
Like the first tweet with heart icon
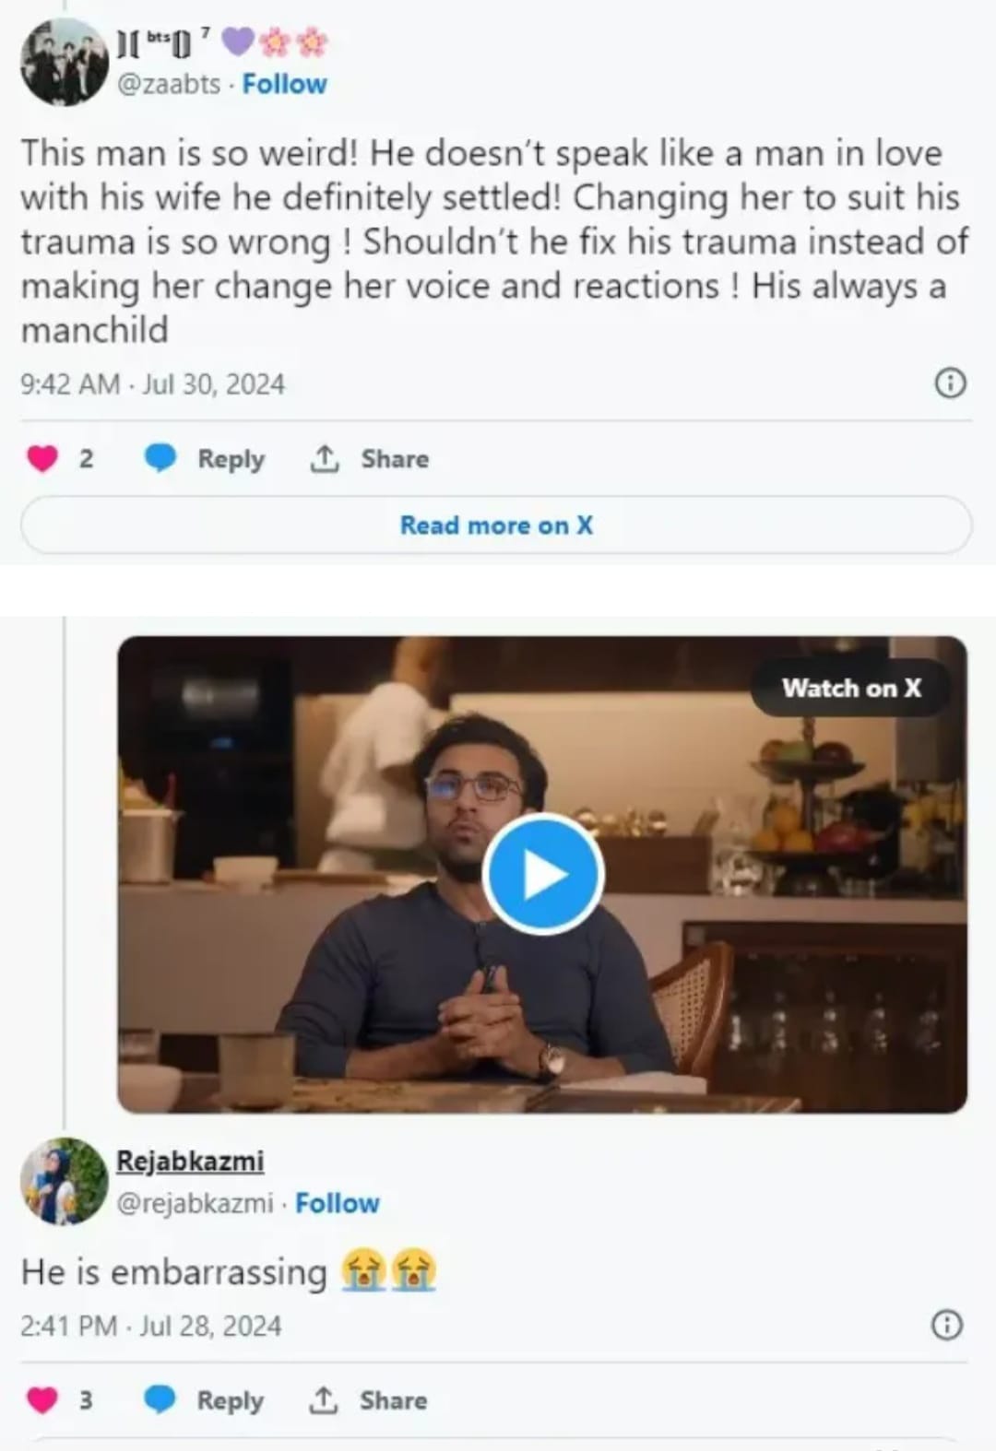coord(42,458)
